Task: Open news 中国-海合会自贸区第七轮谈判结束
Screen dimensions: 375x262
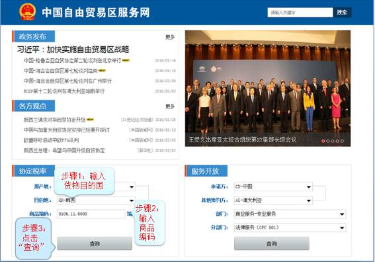Action: [x=60, y=71]
